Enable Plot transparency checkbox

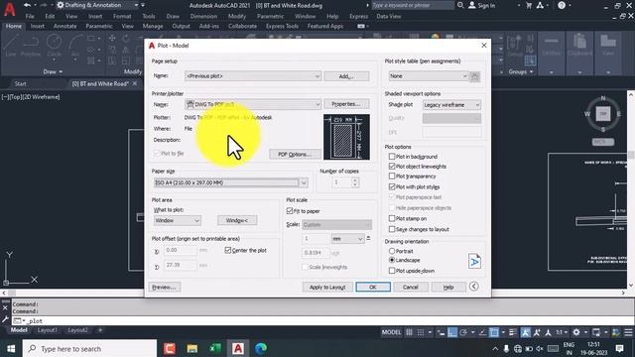392,177
